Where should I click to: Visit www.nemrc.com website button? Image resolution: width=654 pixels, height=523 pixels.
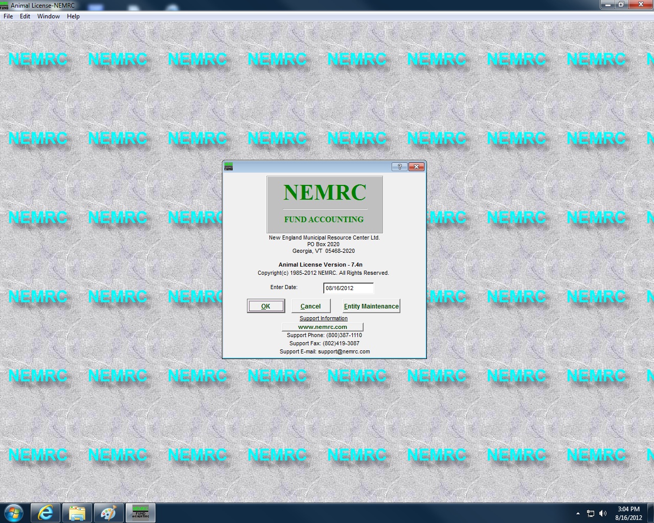click(x=323, y=327)
